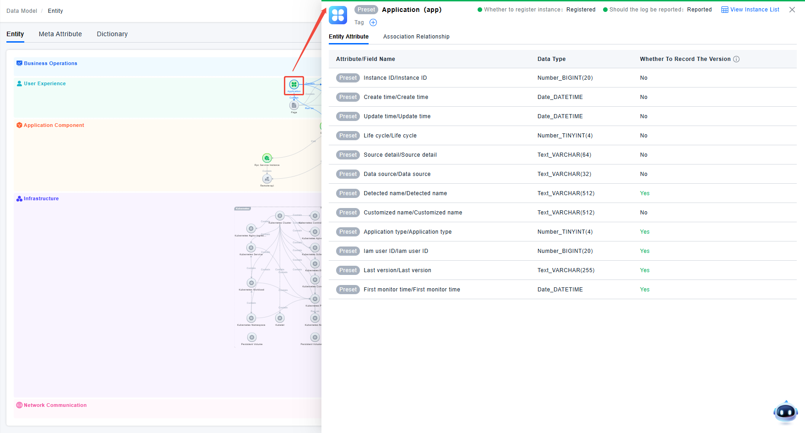This screenshot has width=805, height=433.
Task: Open the Meta Attribute tab
Action: 60,34
